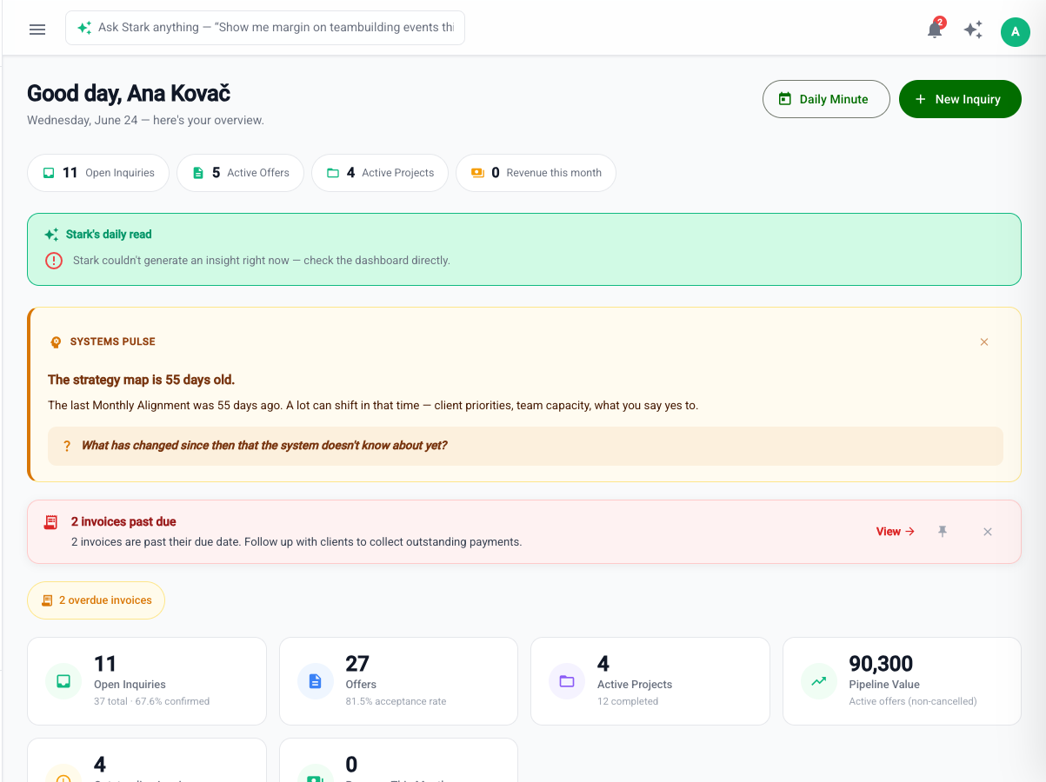Image resolution: width=1046 pixels, height=782 pixels.
Task: Click the inbox icon in Open Inquiries pill
Action: [x=49, y=173]
